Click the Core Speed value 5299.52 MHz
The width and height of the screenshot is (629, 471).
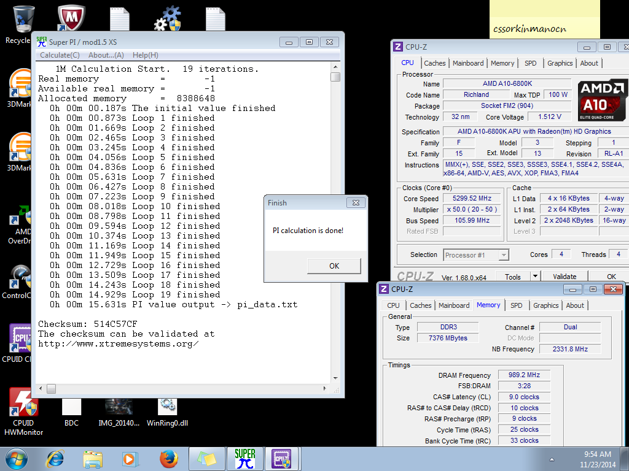click(x=472, y=198)
